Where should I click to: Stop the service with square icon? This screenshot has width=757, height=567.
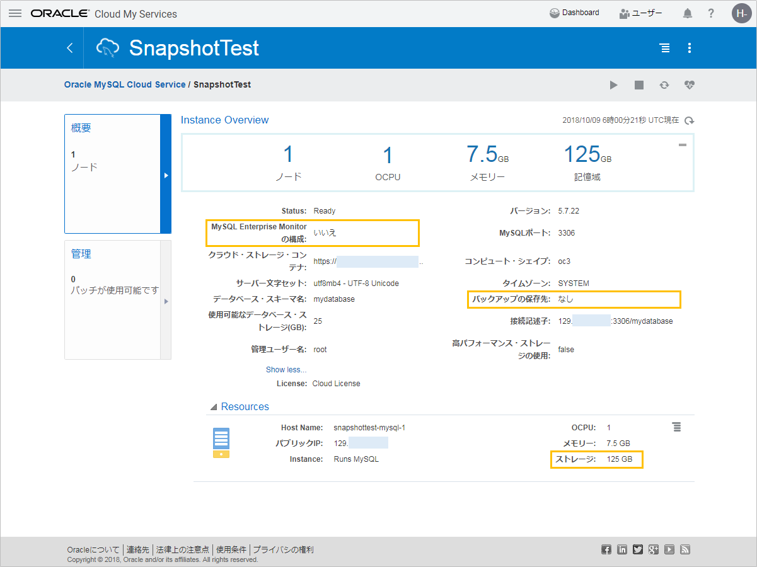639,84
